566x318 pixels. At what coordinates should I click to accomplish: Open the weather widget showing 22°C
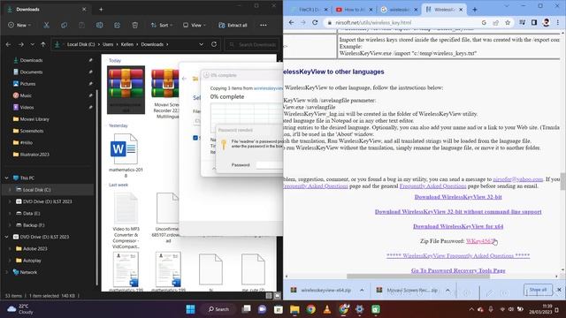19,309
